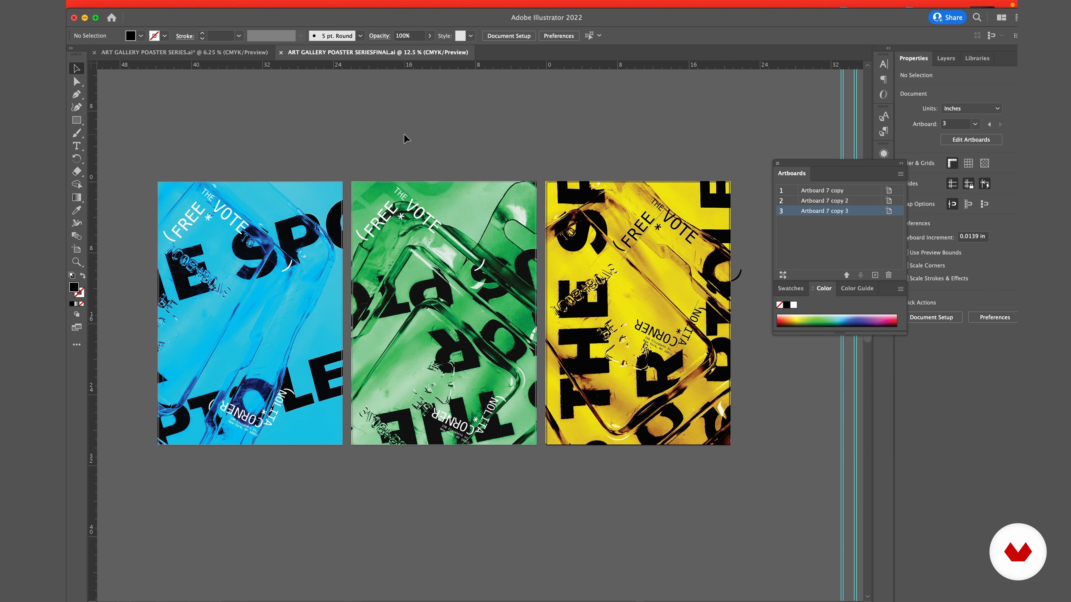Enable Use Preview Bounds checkbox
The width and height of the screenshot is (1071, 602).
click(x=908, y=253)
